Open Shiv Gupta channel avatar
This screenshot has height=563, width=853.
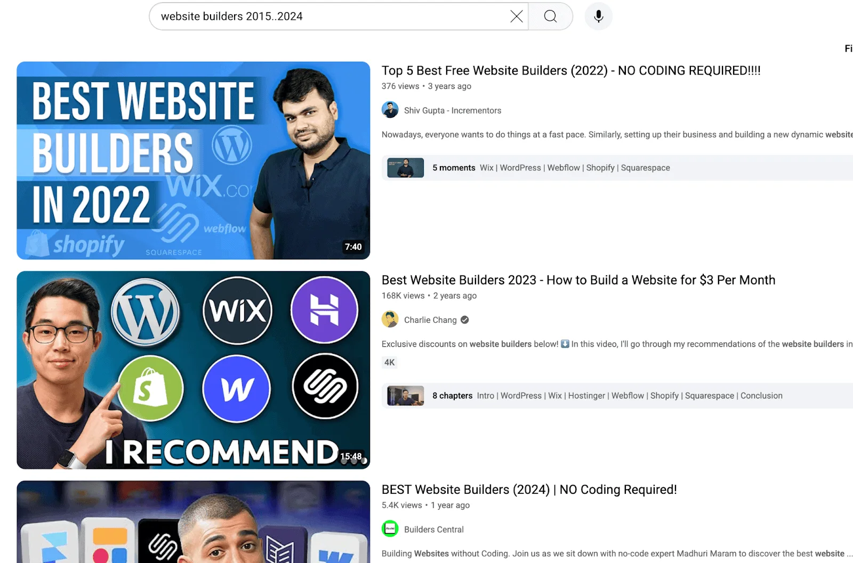390,110
